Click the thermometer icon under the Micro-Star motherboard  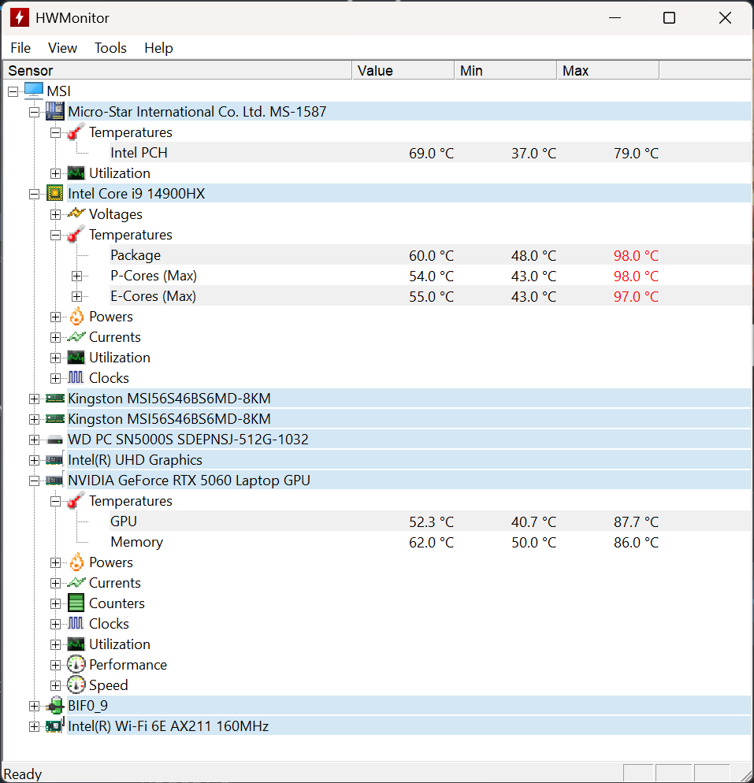coord(76,132)
